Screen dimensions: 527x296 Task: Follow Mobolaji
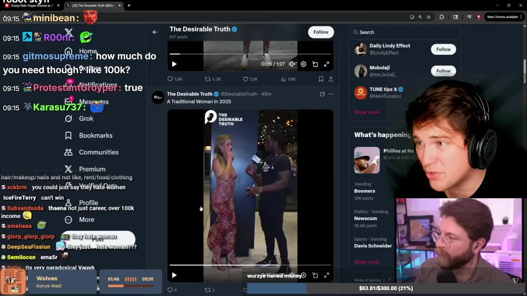pos(443,71)
